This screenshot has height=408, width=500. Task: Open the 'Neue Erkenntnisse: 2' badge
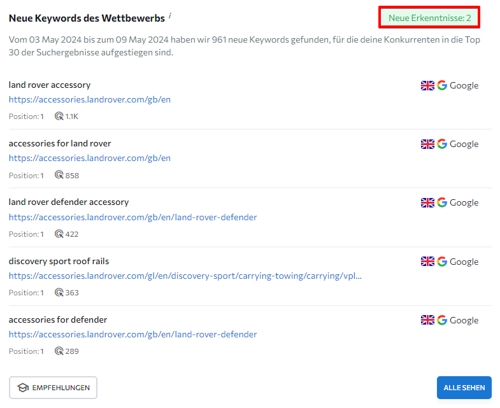429,18
